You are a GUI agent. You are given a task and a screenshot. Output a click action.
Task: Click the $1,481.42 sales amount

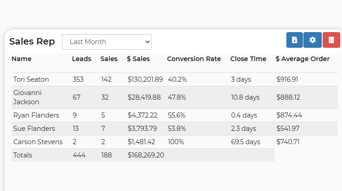pos(141,142)
